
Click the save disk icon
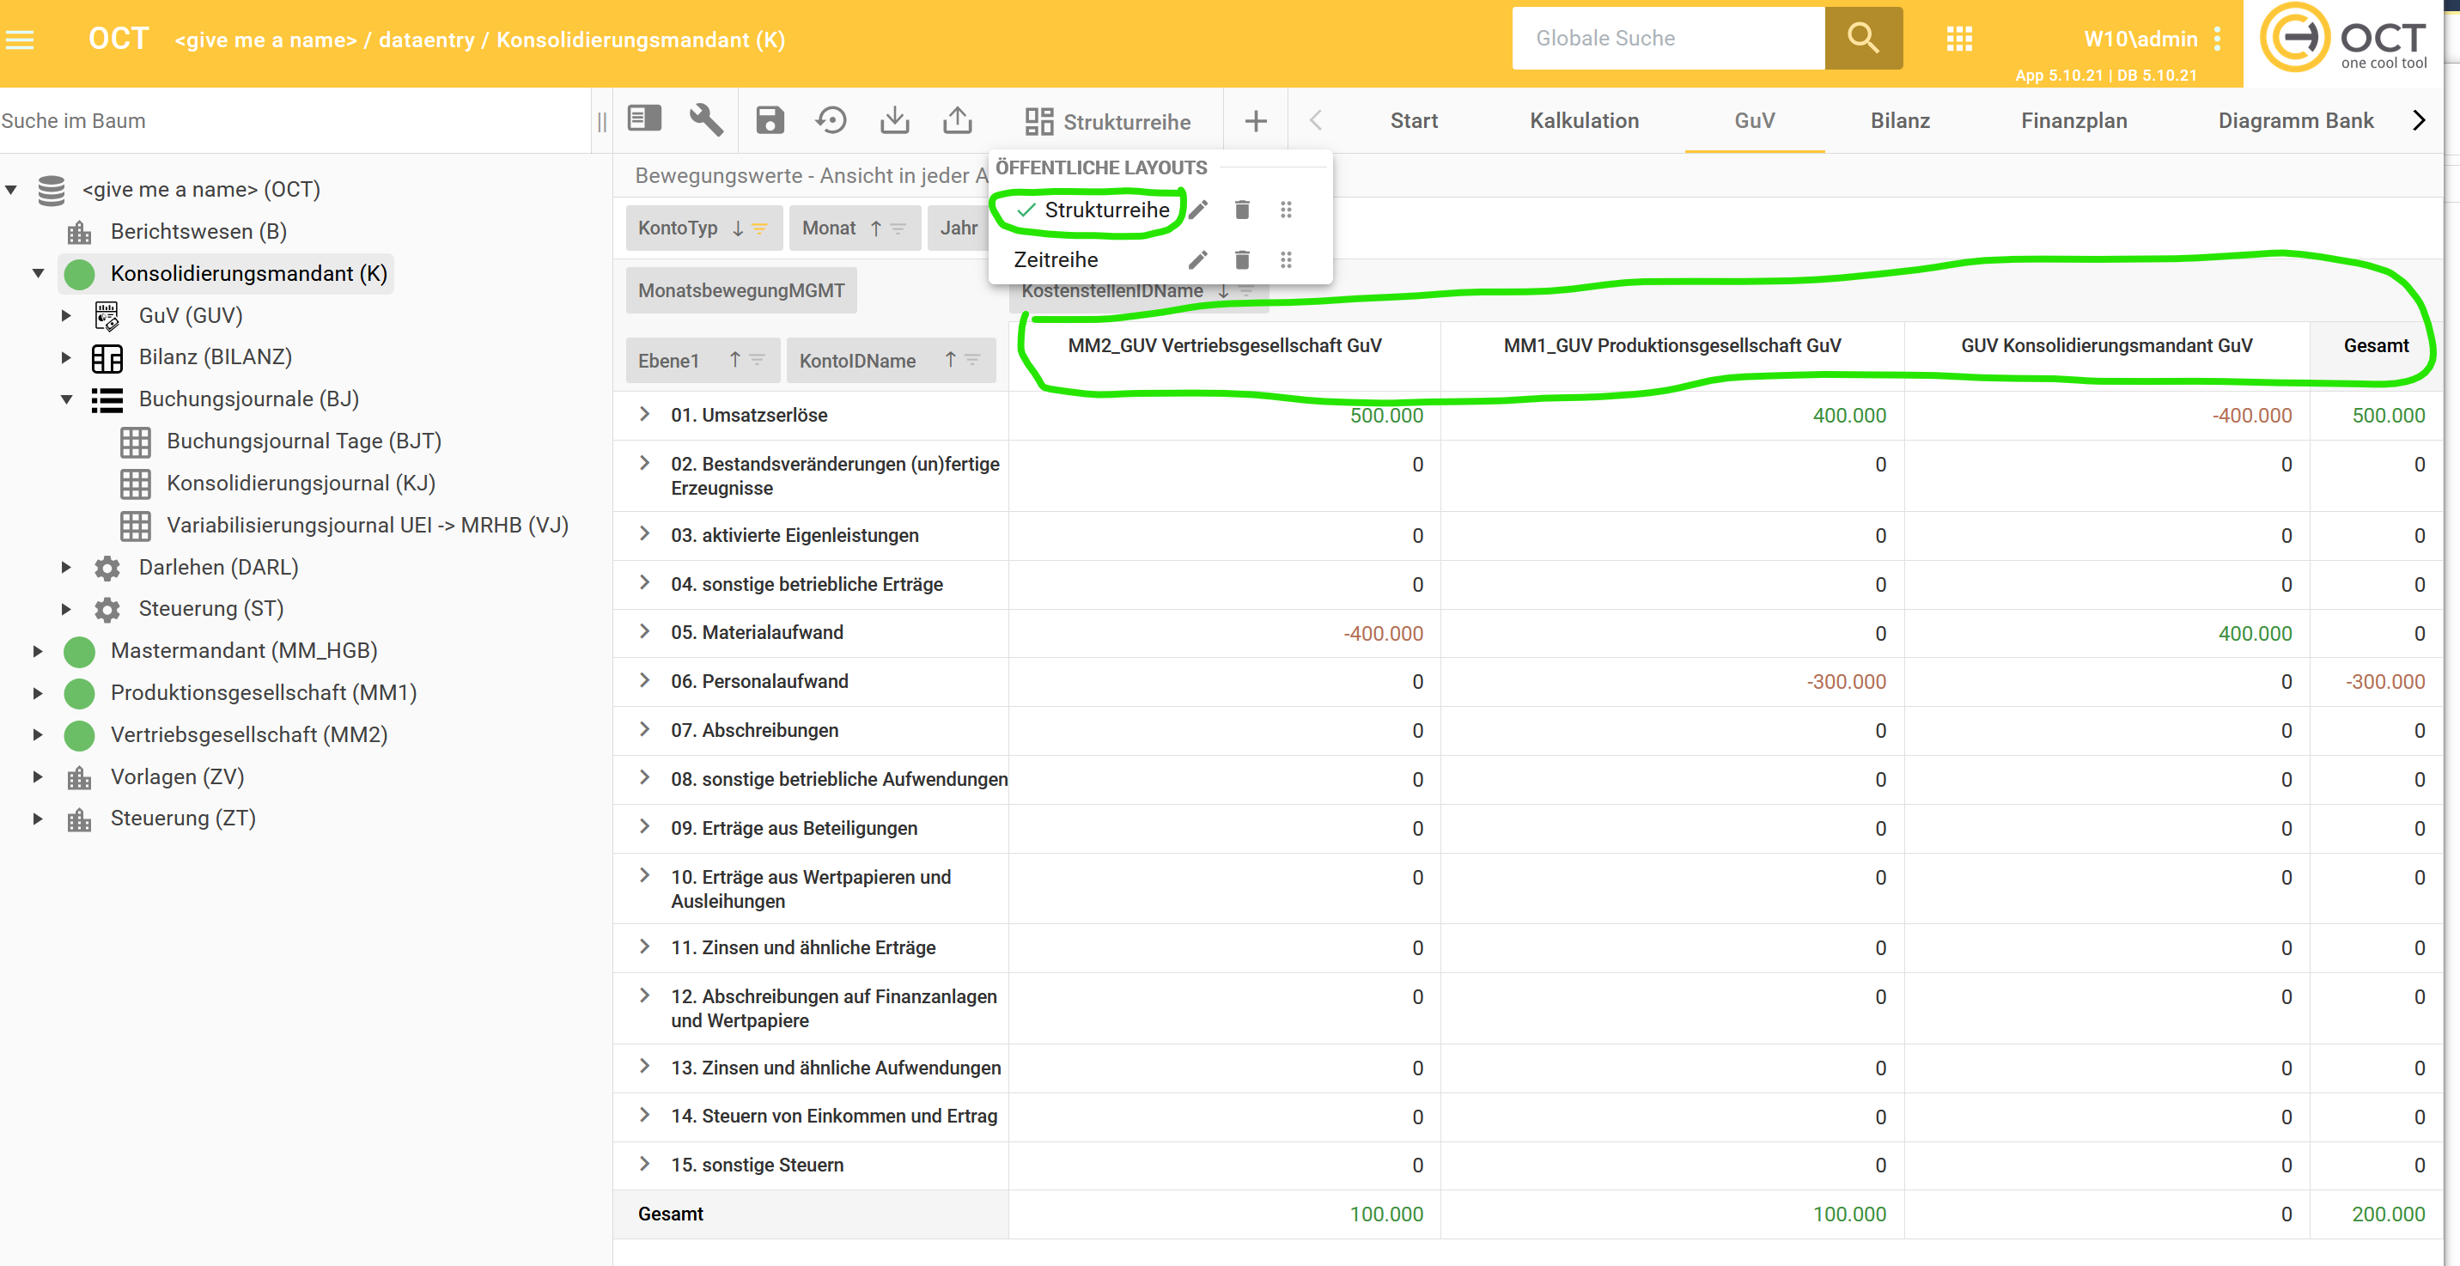(770, 121)
